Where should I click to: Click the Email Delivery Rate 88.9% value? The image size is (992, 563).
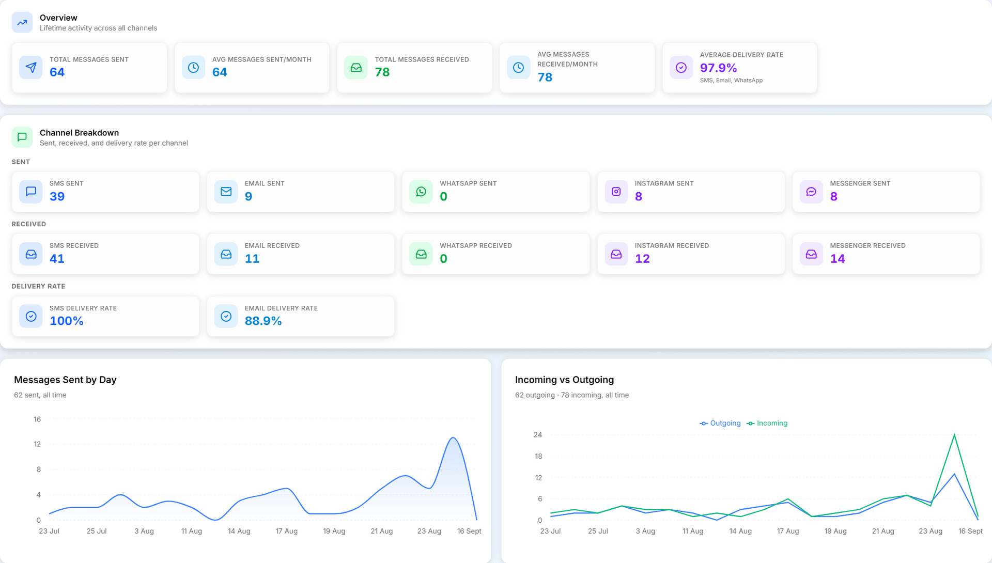263,321
